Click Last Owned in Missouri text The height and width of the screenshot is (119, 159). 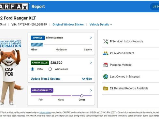tap(125, 77)
